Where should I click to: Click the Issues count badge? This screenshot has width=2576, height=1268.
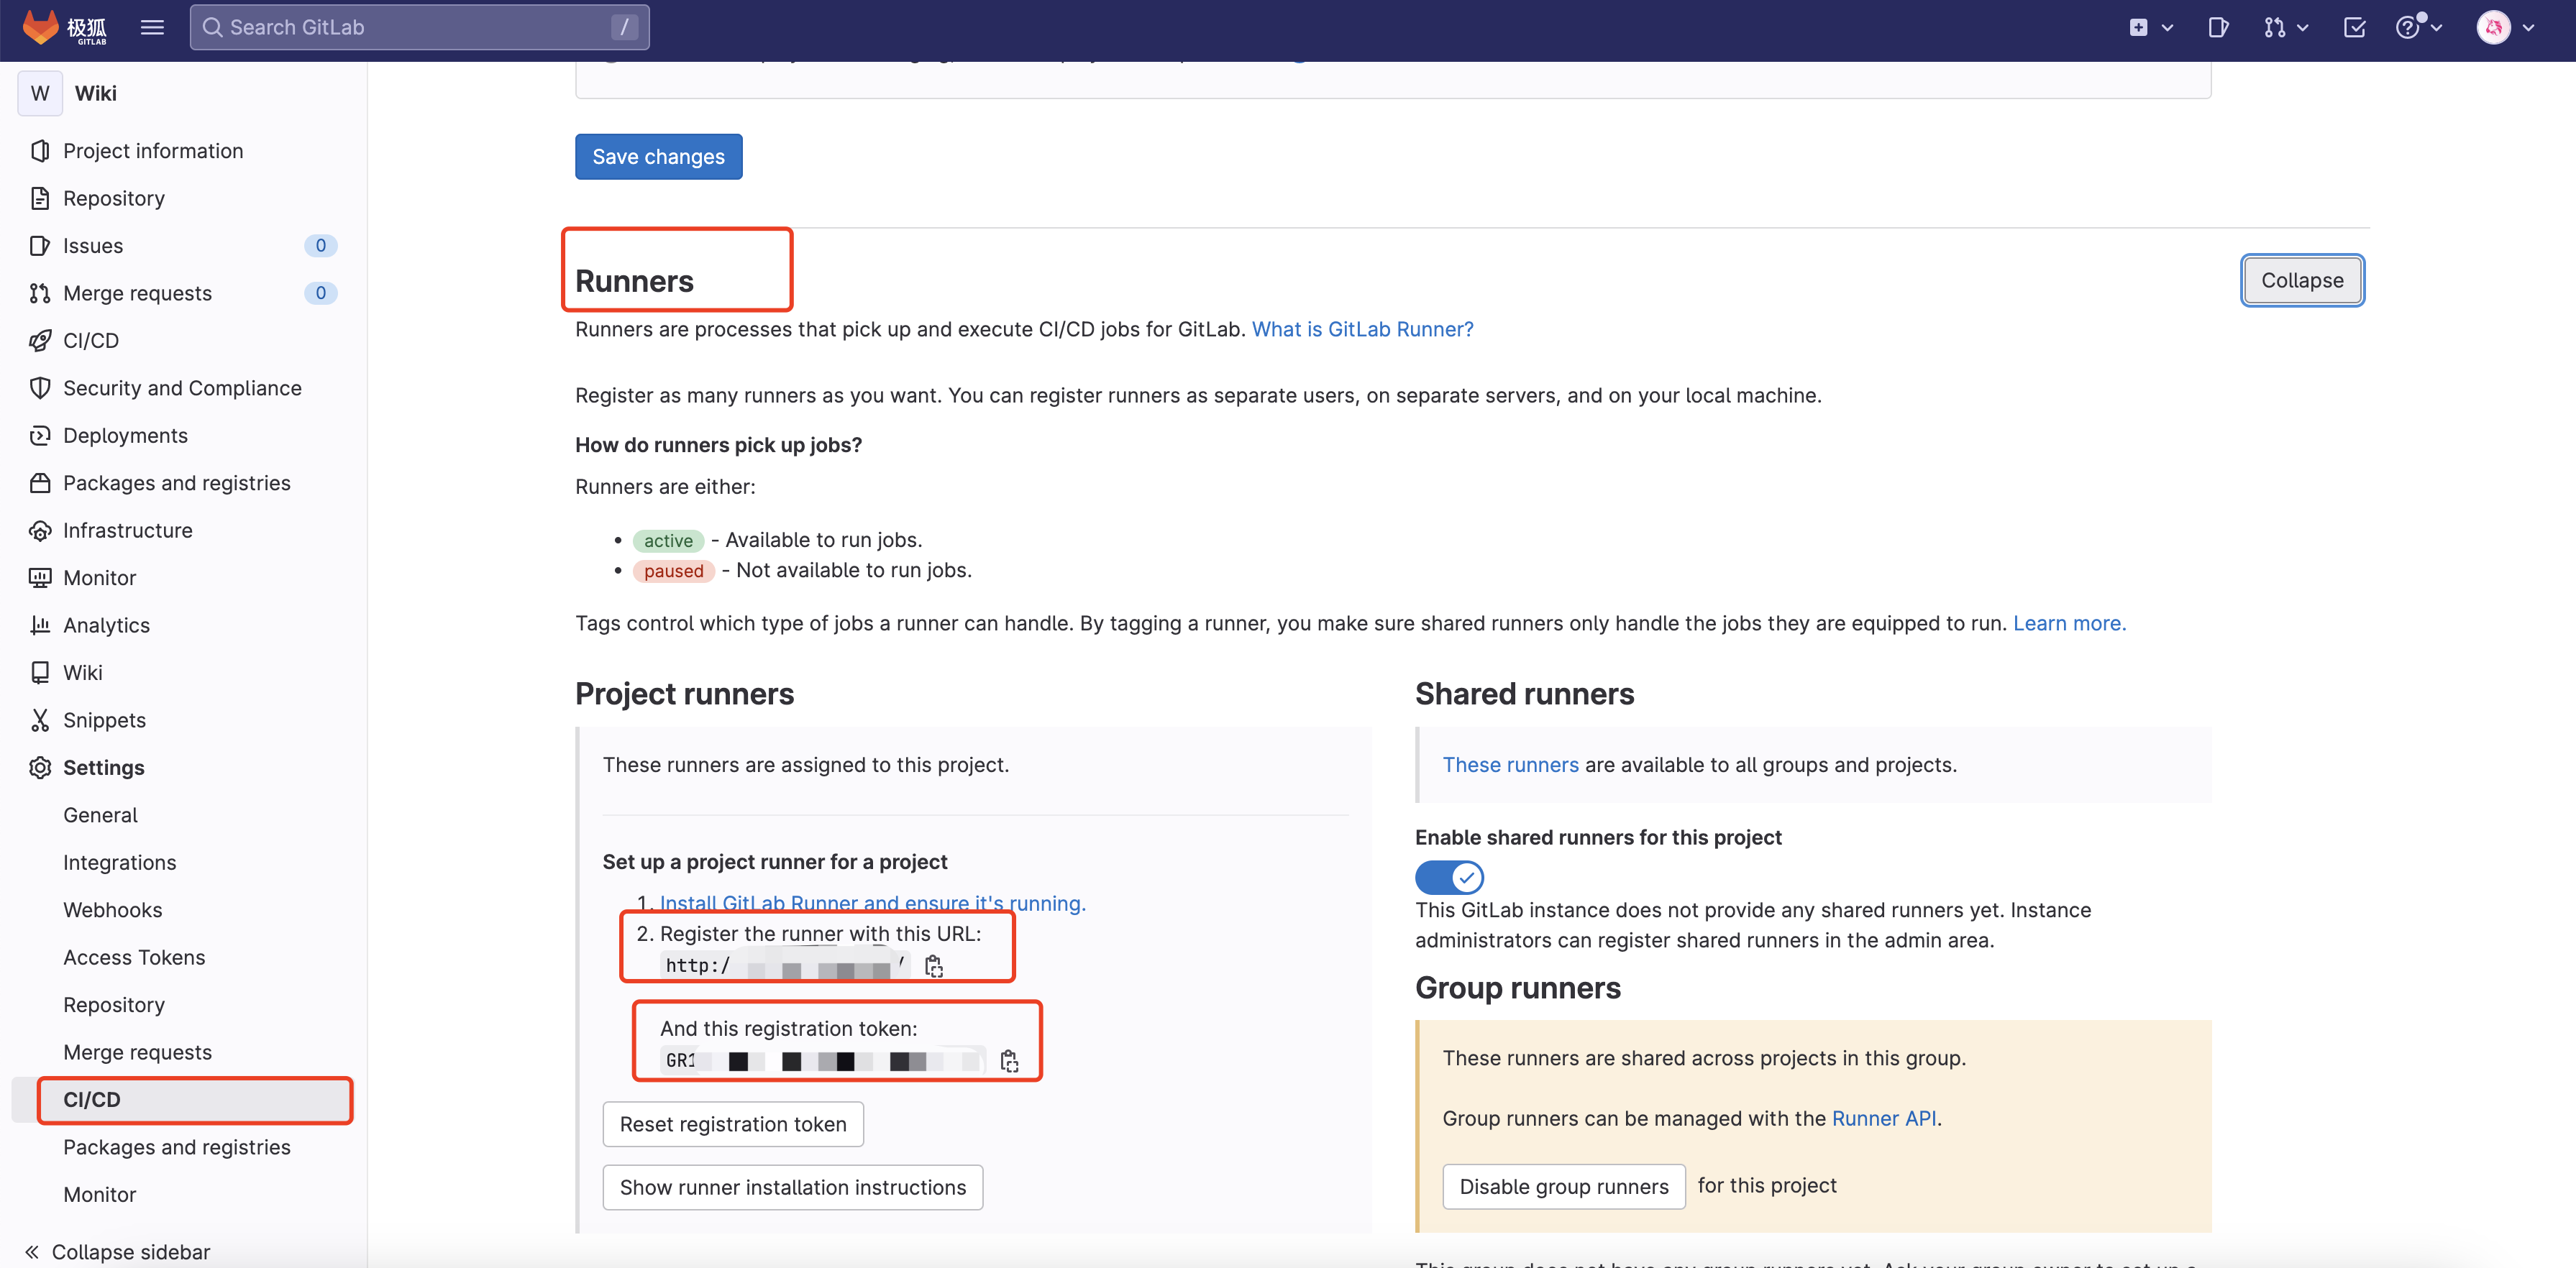[x=320, y=246]
